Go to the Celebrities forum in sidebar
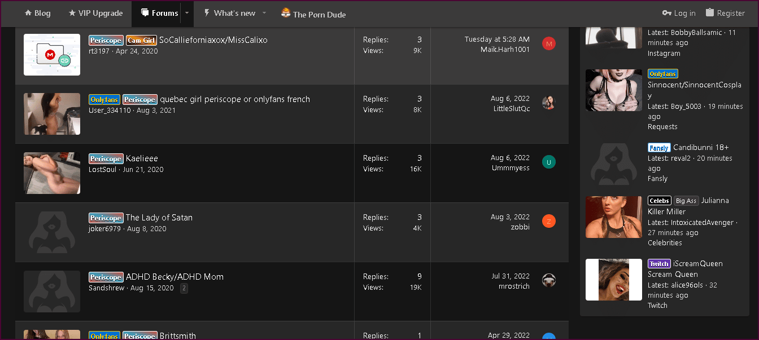The width and height of the screenshot is (759, 340). (x=665, y=243)
